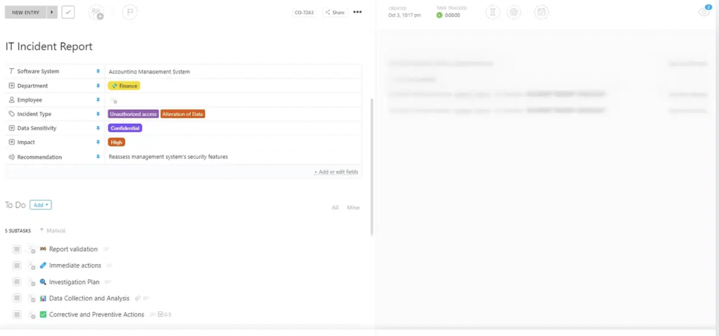719x336 pixels.
Task: Open the Finance department tag dropdown
Action: click(124, 86)
